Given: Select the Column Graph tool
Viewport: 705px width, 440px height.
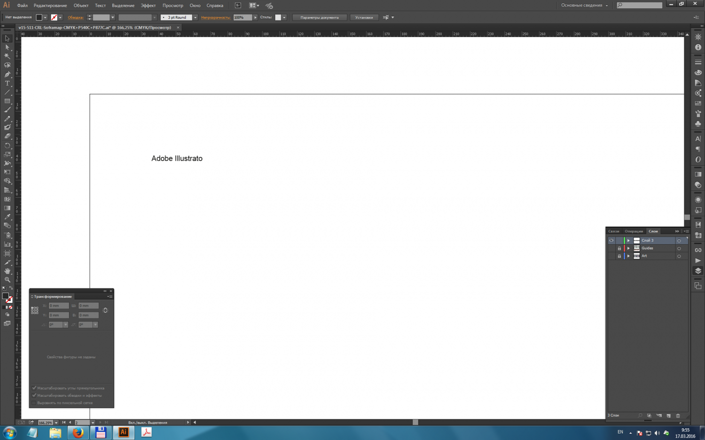Looking at the screenshot, I should [x=7, y=244].
